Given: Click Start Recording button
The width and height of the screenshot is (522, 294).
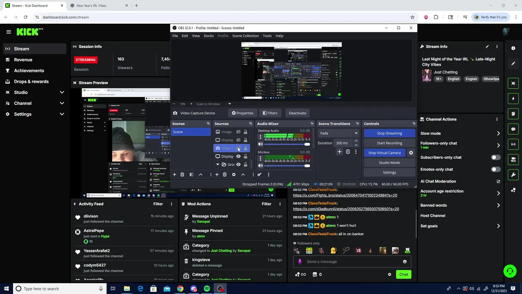Looking at the screenshot, I should click(389, 143).
